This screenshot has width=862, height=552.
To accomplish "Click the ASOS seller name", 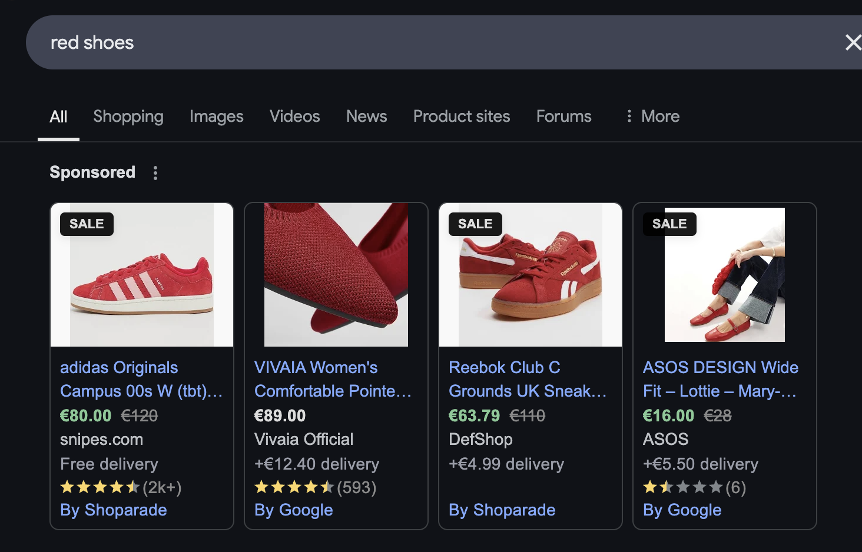I will point(666,440).
